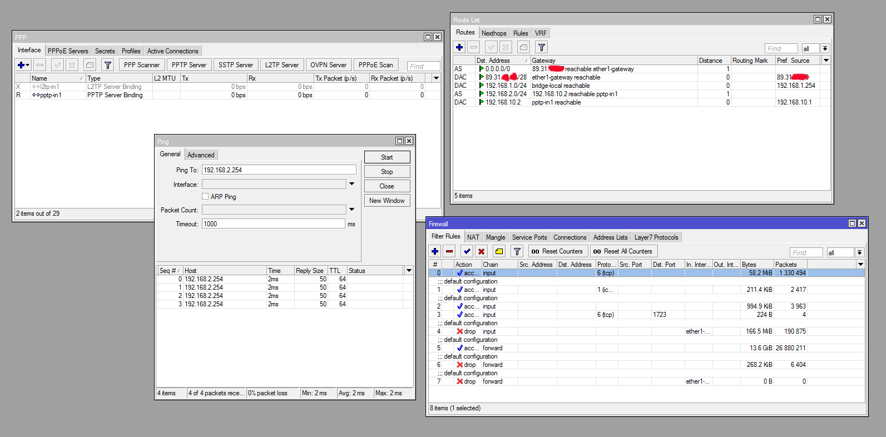The height and width of the screenshot is (437, 886).
Task: Open the PPP table column selector arrow
Action: (x=436, y=78)
